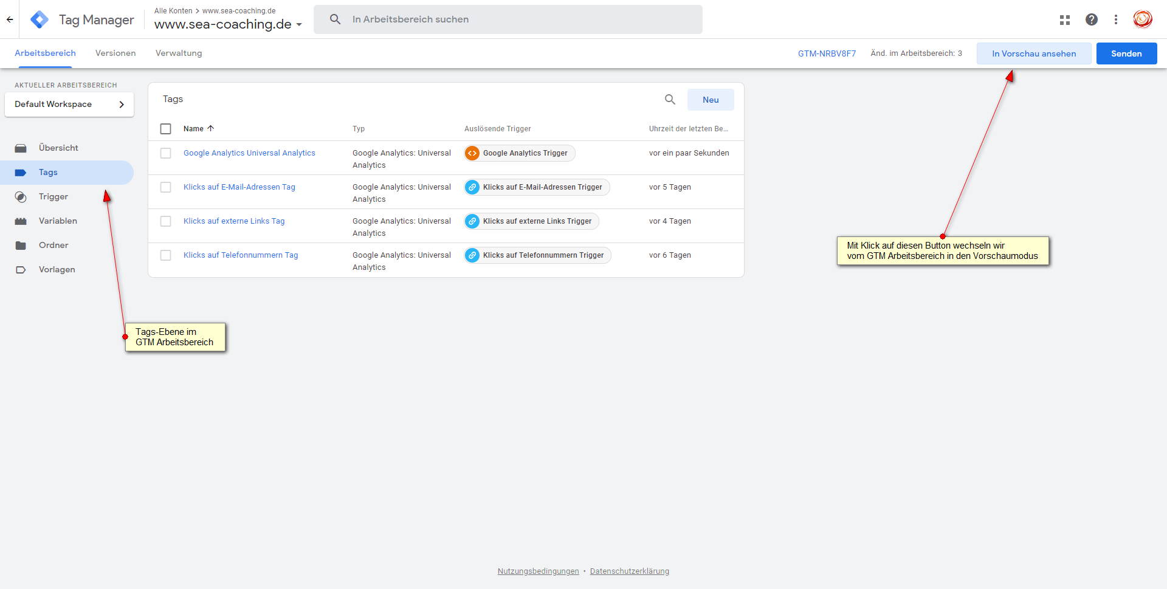Click the Ordner folder icon
Screen dimensions: 1167x589
click(x=21, y=246)
